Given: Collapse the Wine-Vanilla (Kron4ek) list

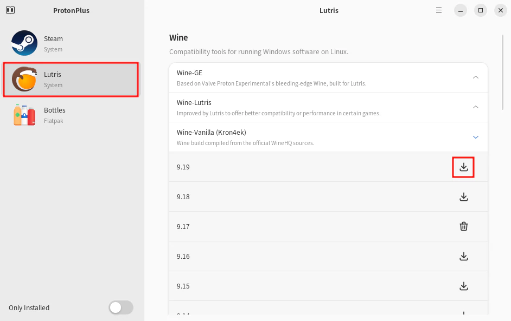Looking at the screenshot, I should (476, 137).
